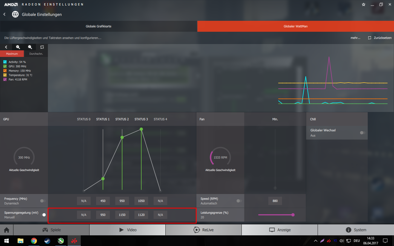Click Status 1 frequency field 450
This screenshot has height=246, width=394.
(x=103, y=201)
